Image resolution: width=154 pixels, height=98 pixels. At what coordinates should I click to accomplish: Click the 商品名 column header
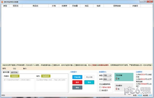coord(35,6)
